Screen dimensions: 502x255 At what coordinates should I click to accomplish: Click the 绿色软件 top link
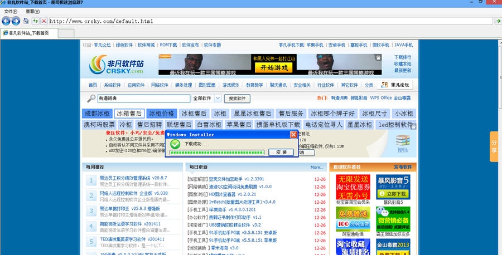(124, 45)
